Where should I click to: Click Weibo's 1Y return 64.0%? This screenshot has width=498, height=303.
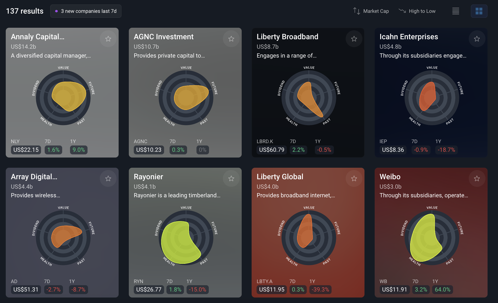coord(443,289)
